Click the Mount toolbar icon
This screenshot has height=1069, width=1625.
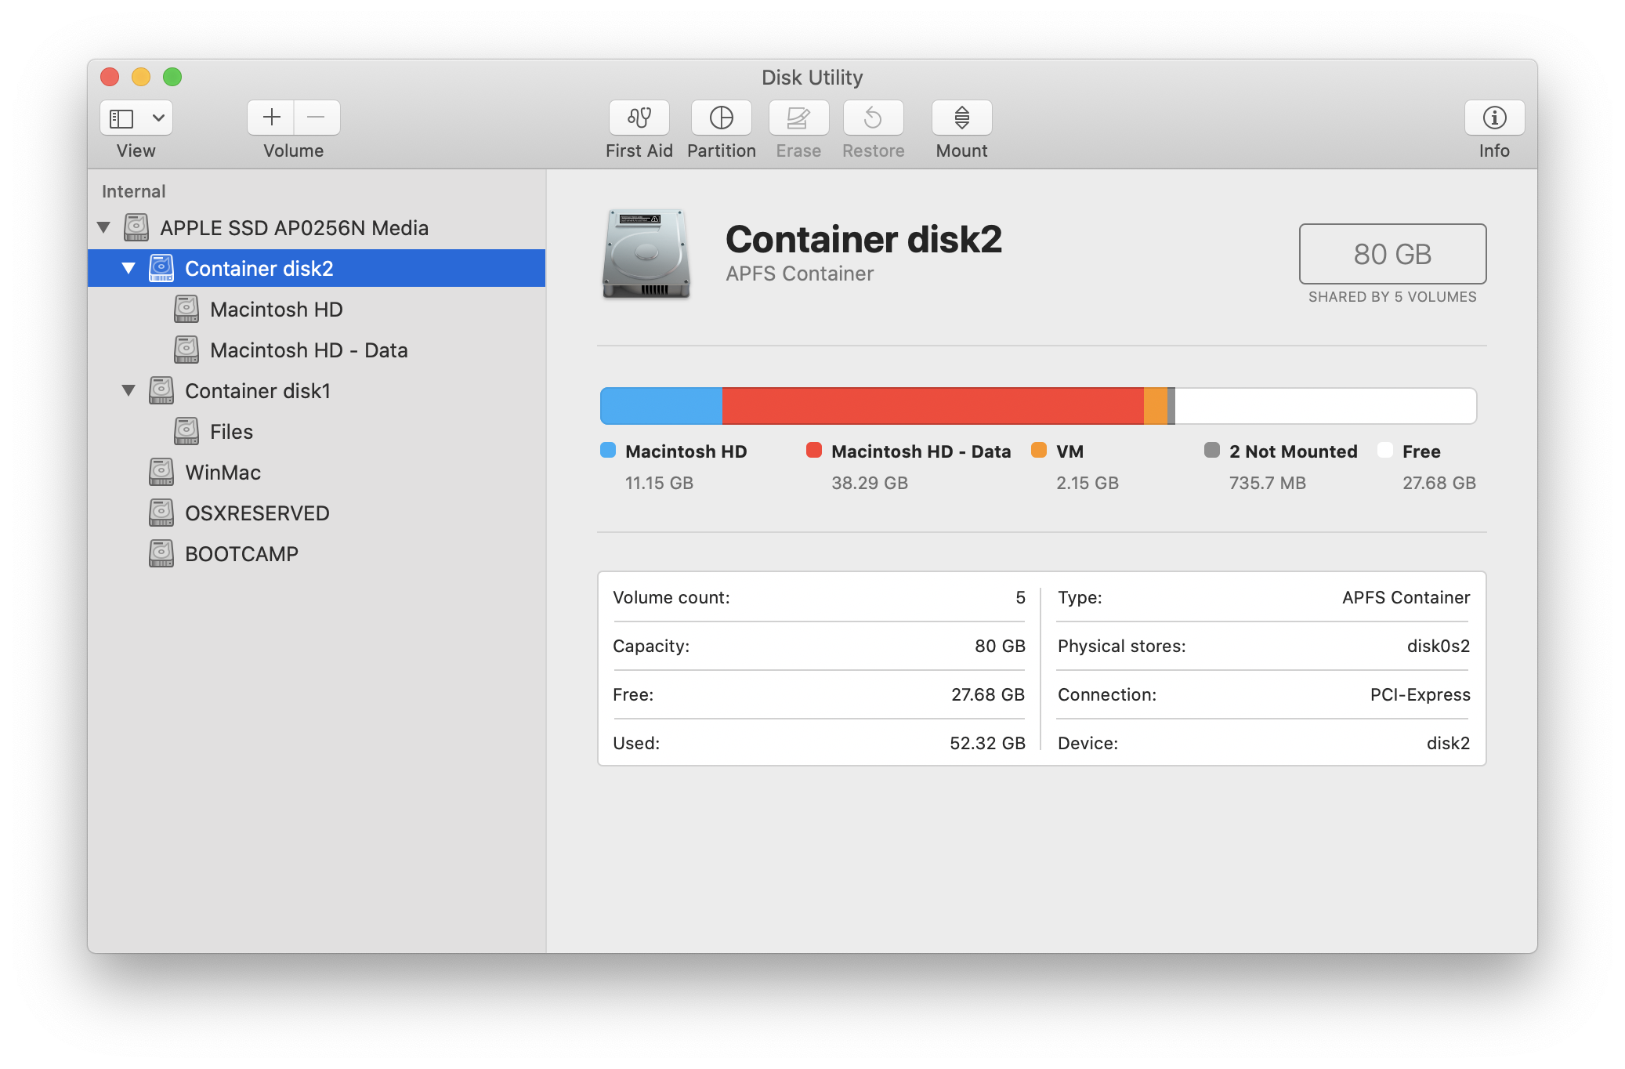click(x=961, y=118)
